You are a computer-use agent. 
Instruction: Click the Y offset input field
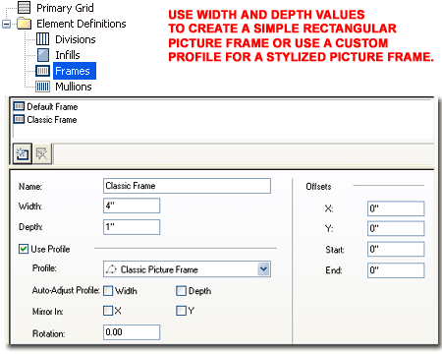(396, 228)
